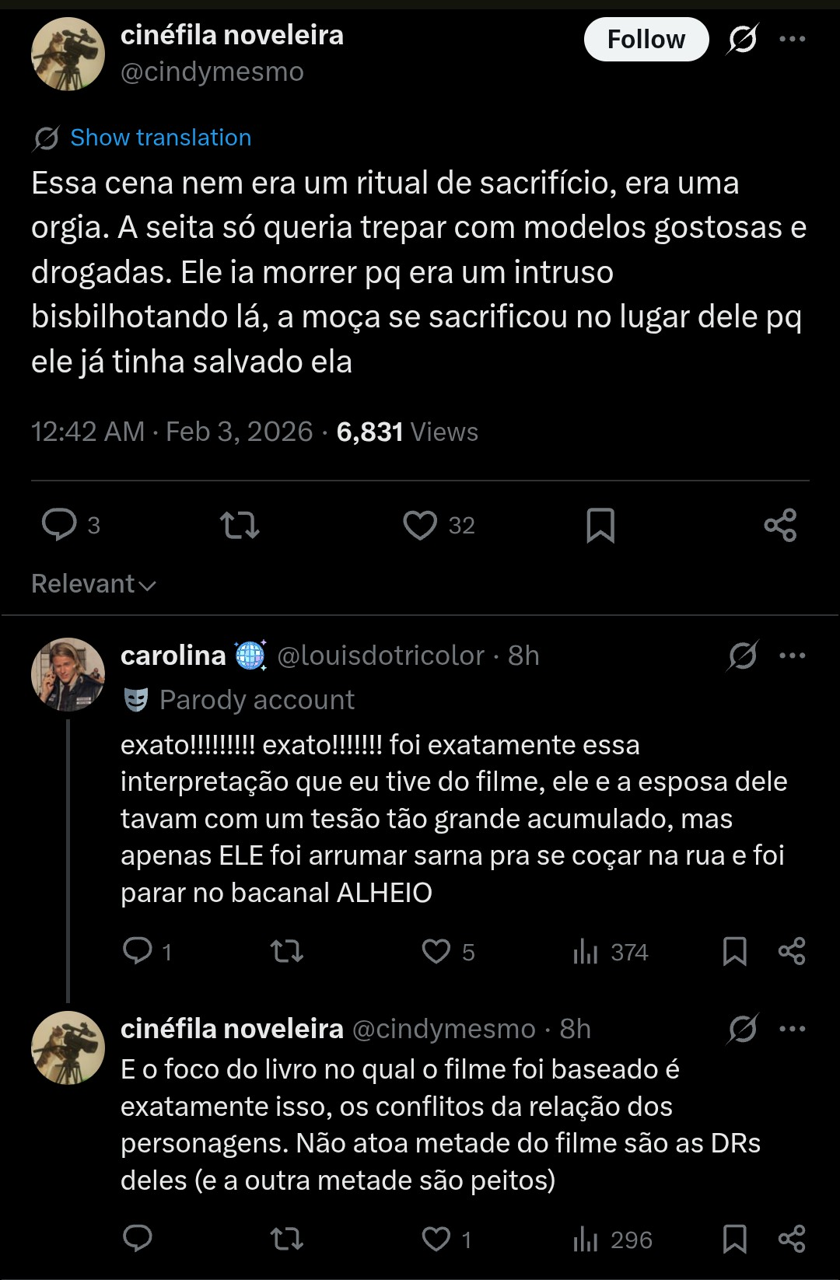Show translation of the post

(x=160, y=138)
